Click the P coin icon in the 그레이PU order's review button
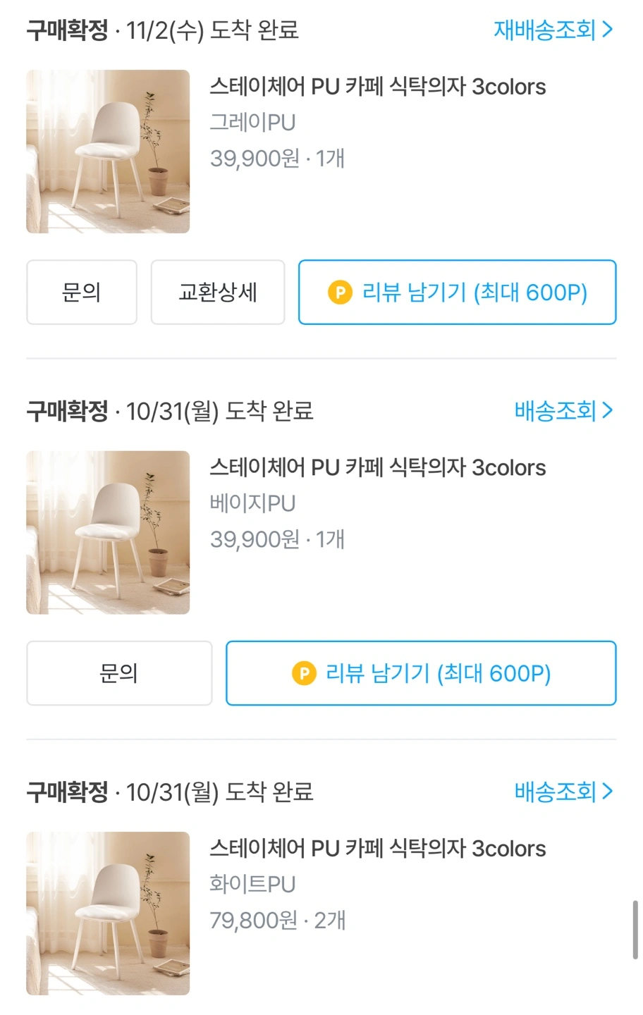The width and height of the screenshot is (643, 1015). coord(340,293)
